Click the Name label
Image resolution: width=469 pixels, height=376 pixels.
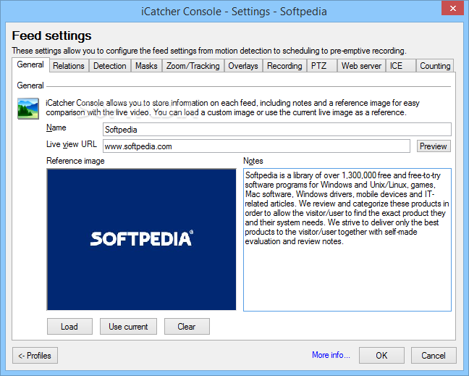point(56,128)
